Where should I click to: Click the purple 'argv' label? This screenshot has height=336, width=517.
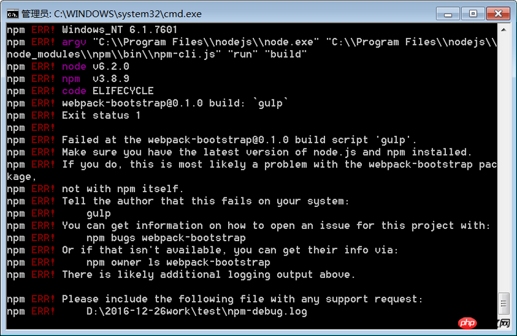[x=74, y=42]
